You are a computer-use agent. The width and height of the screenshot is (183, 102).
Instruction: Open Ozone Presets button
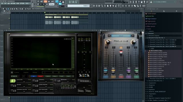(81, 91)
